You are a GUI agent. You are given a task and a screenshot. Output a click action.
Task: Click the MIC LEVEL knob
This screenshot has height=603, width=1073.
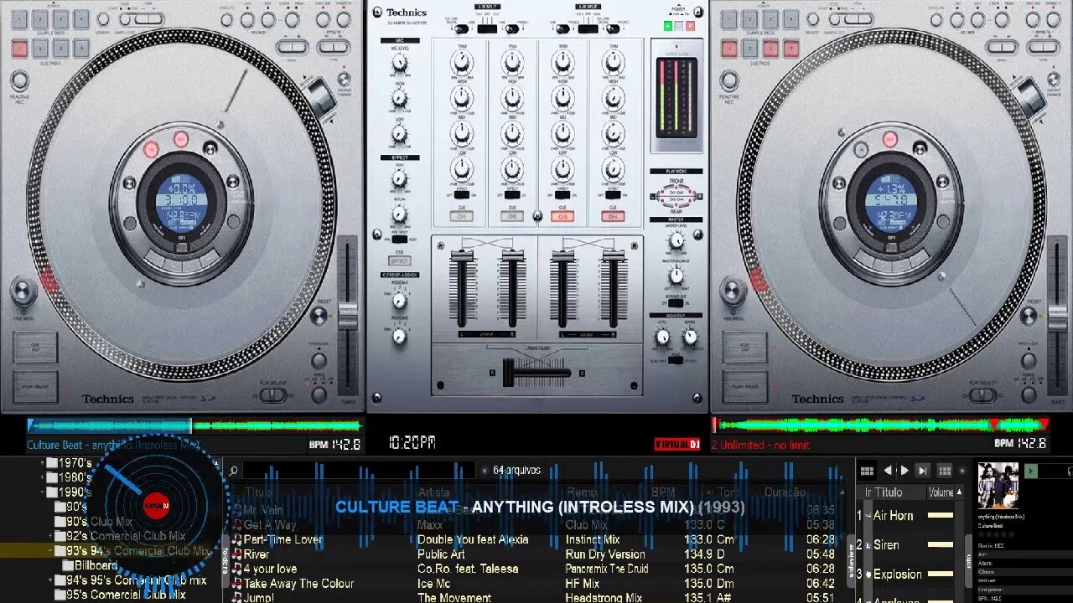click(x=400, y=63)
